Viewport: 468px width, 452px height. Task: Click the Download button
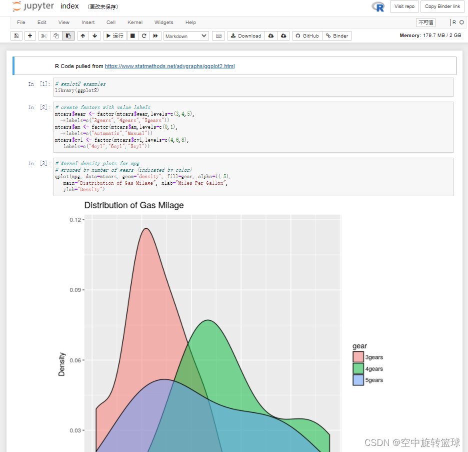pyautogui.click(x=246, y=36)
